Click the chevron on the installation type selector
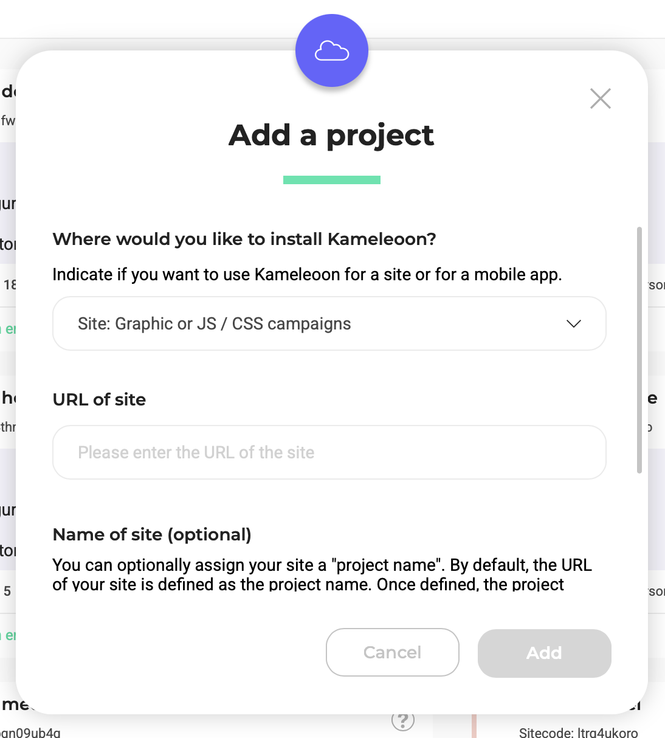The width and height of the screenshot is (665, 738). (573, 323)
